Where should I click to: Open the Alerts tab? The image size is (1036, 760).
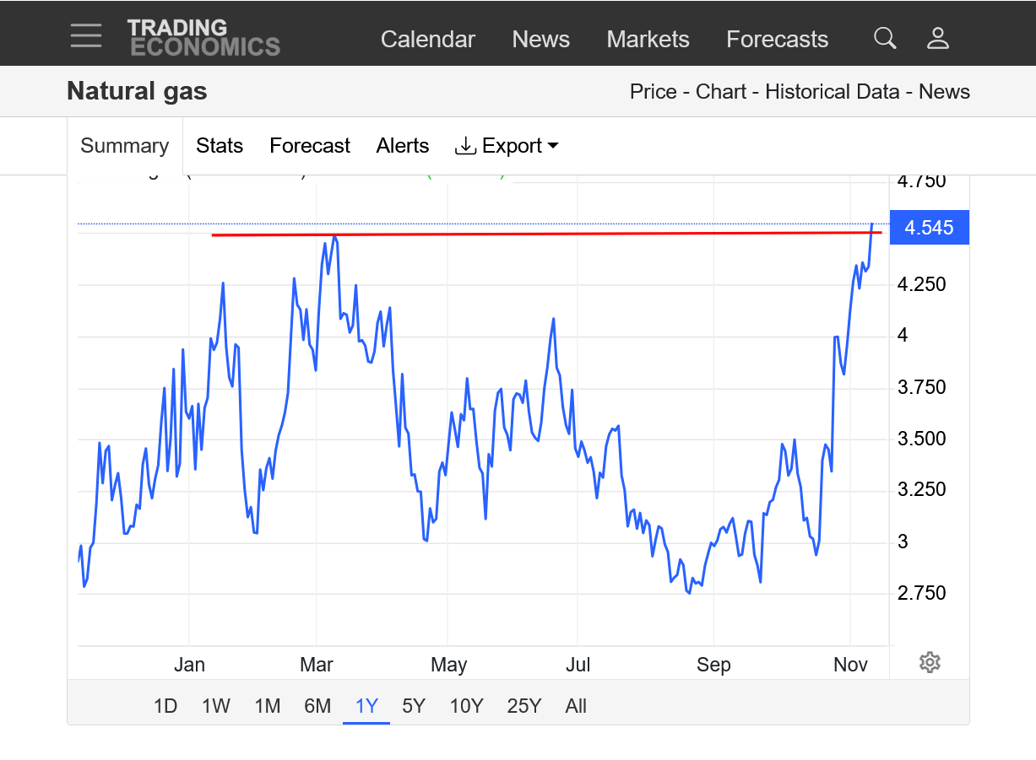(x=402, y=146)
